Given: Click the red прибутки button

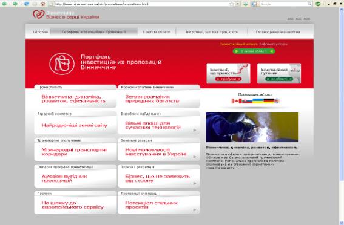Looking at the screenshot, I should (228, 79).
